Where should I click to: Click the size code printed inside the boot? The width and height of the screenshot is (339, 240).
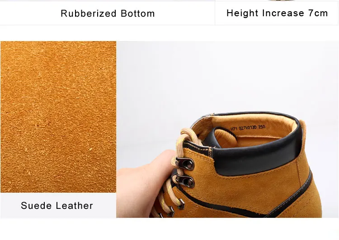248,128
